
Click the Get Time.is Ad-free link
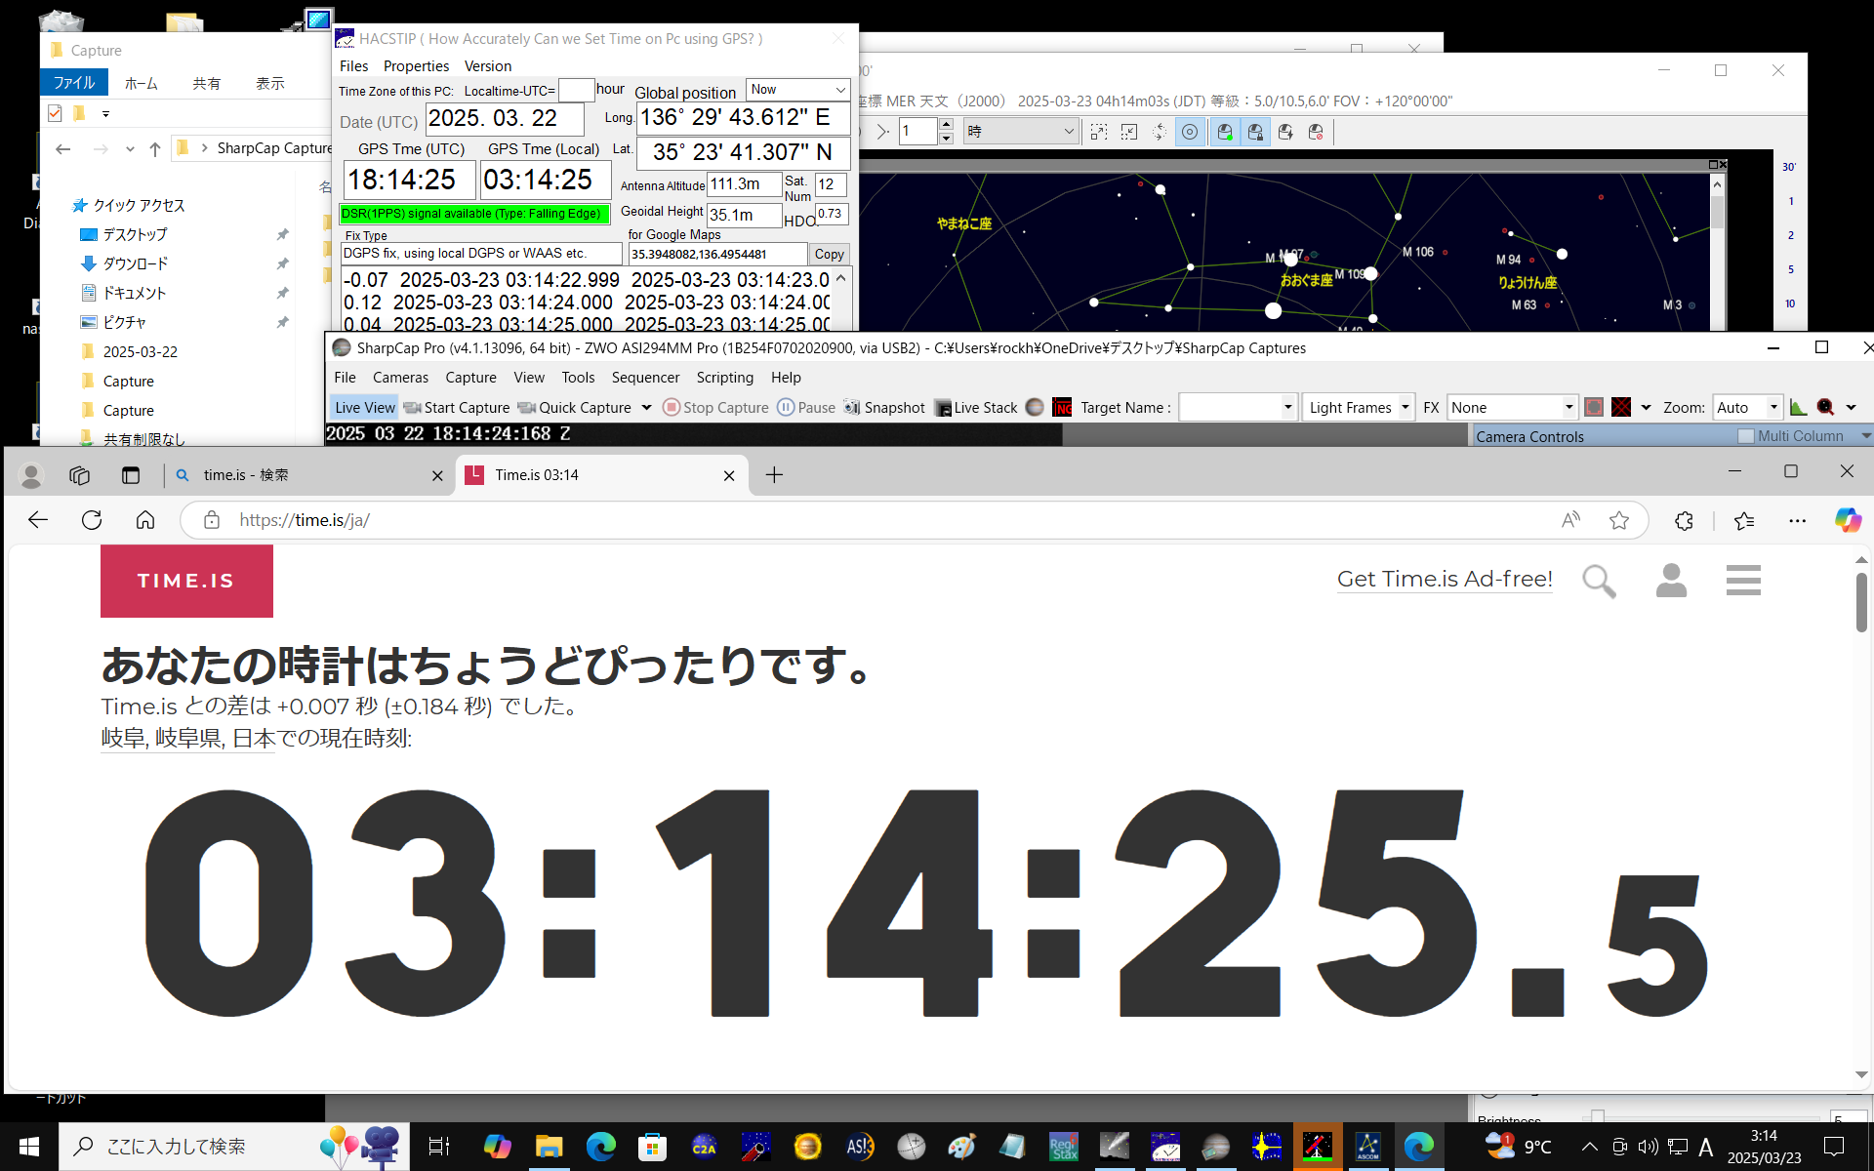tap(1445, 579)
